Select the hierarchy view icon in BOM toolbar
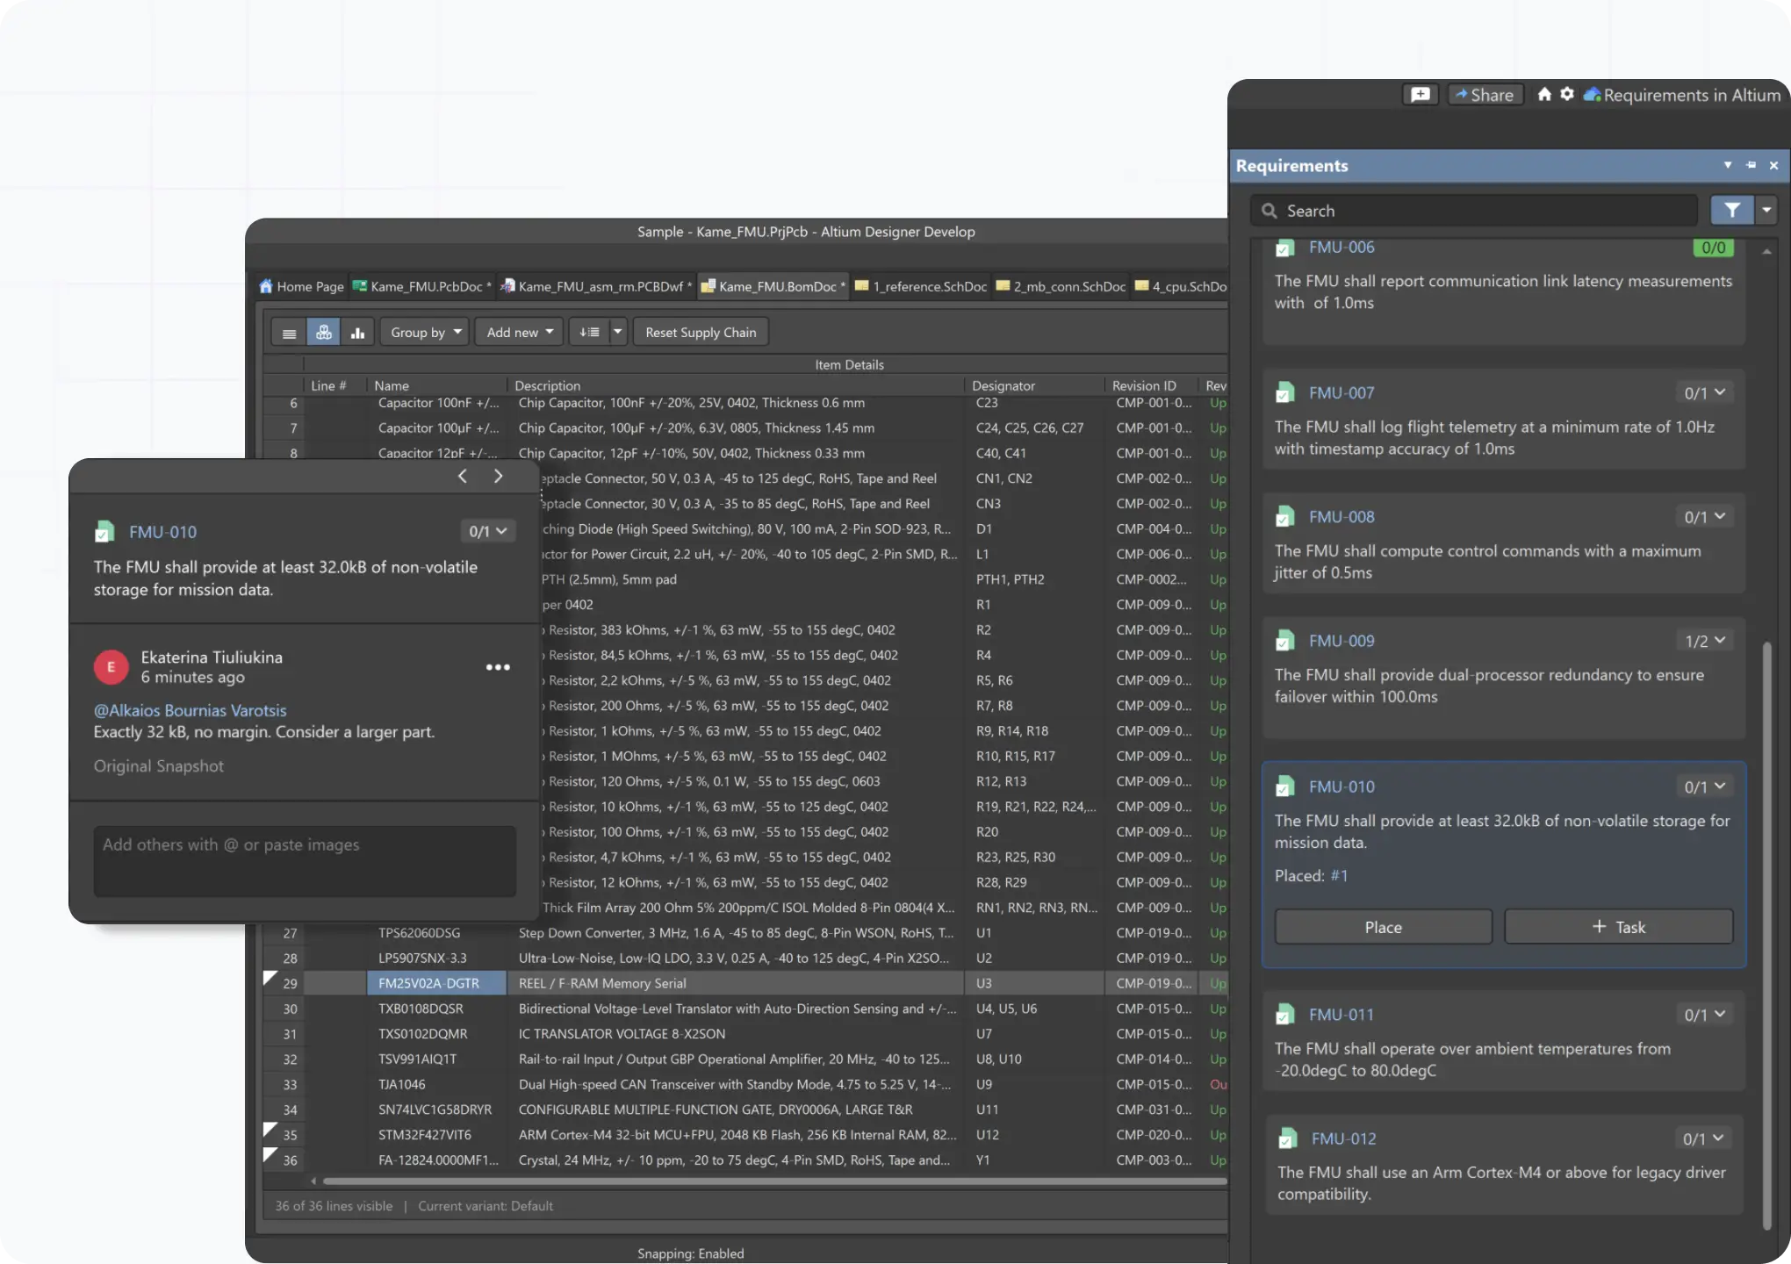Viewport: 1791px width, 1264px height. click(323, 333)
